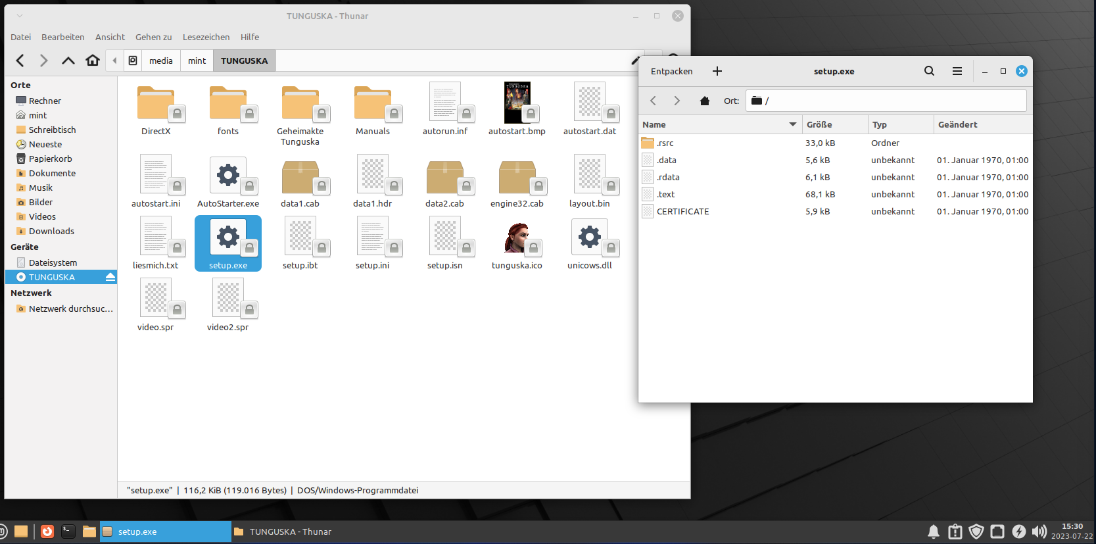1096x544 pixels.
Task: Open archive manager hamburger menu
Action: (x=957, y=71)
